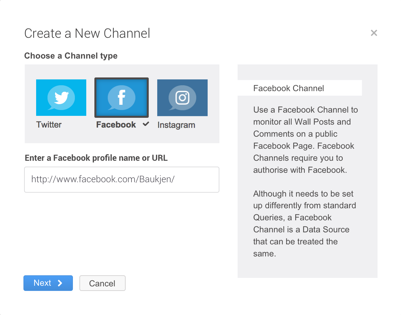Select the Instagram channel tile
The image size is (401, 315).
[x=182, y=98]
